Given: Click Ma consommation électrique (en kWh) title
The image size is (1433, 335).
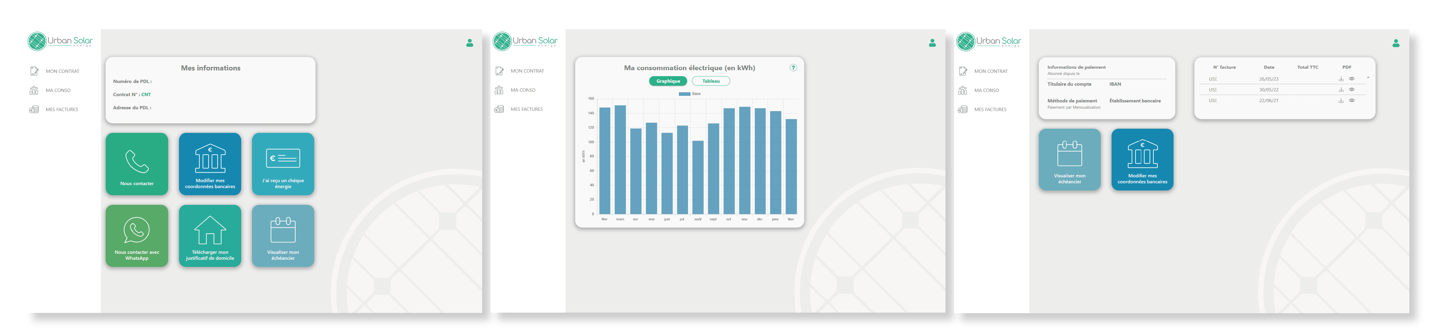Looking at the screenshot, I should pyautogui.click(x=689, y=68).
